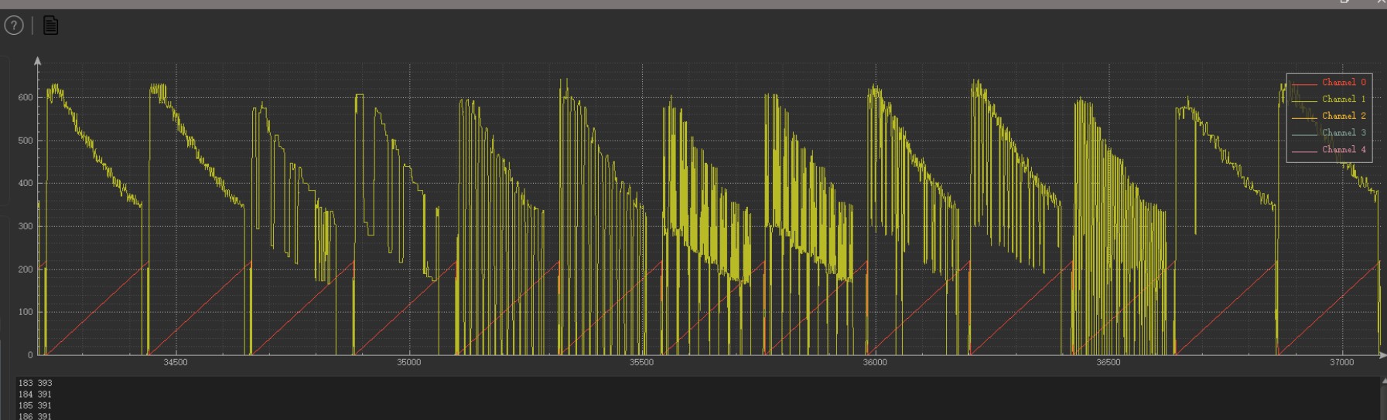
Task: Select the '185 391' console output line
Action: pyautogui.click(x=35, y=405)
